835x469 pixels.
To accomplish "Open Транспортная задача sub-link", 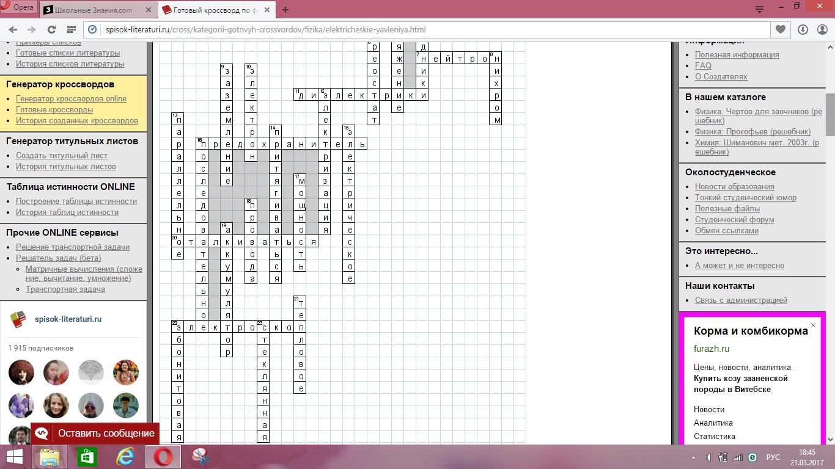I will click(x=65, y=289).
